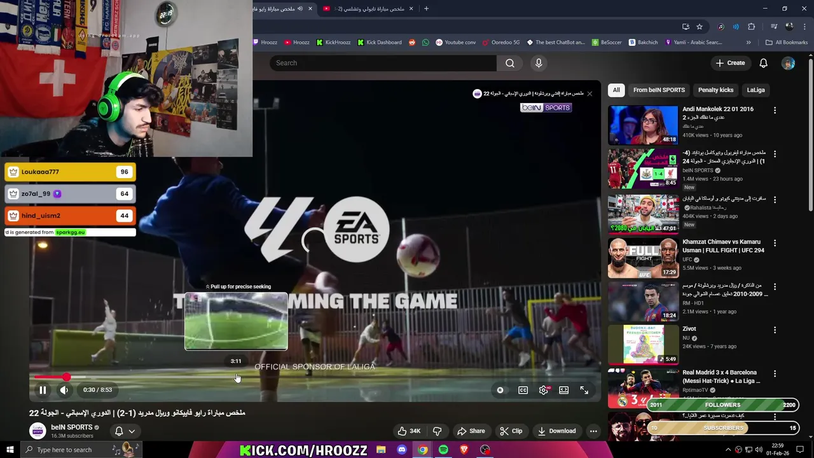
Task: Enter fullscreen mode
Action: pyautogui.click(x=584, y=390)
